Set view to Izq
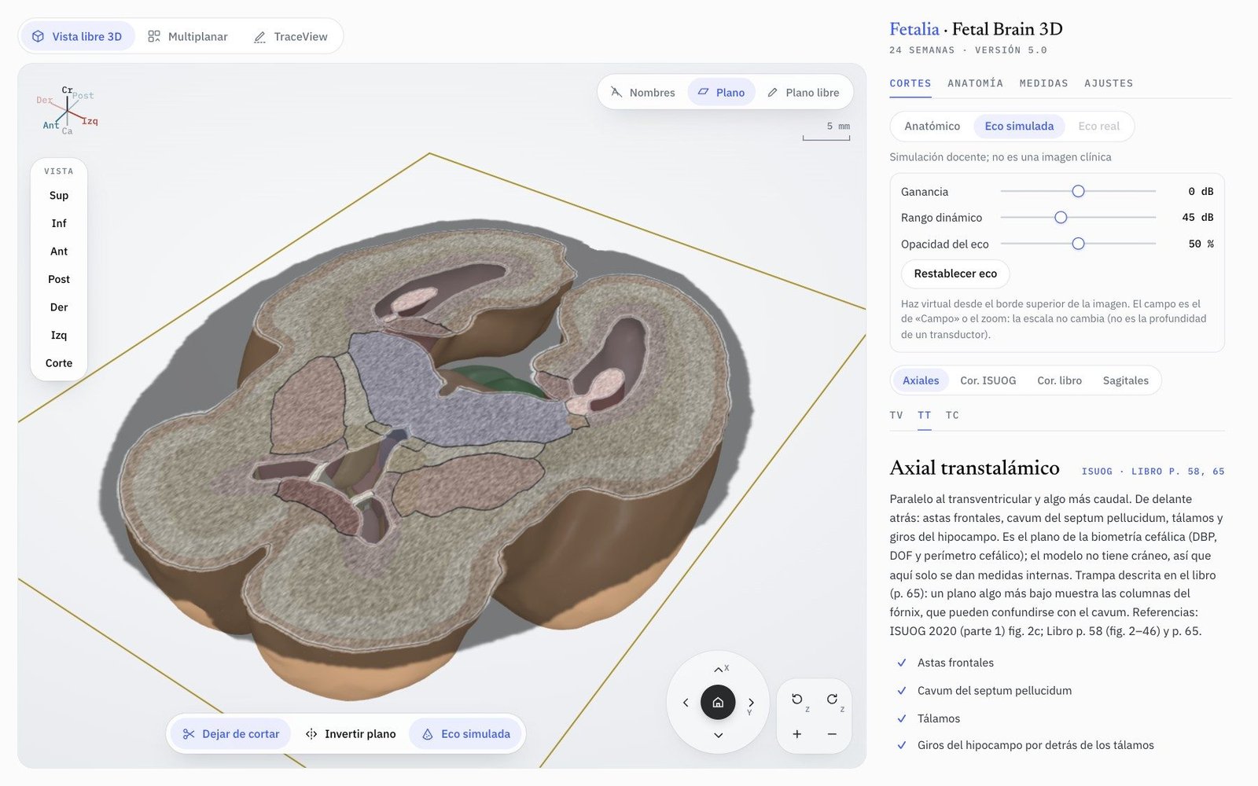Screen dimensions: 1258x786 point(59,335)
